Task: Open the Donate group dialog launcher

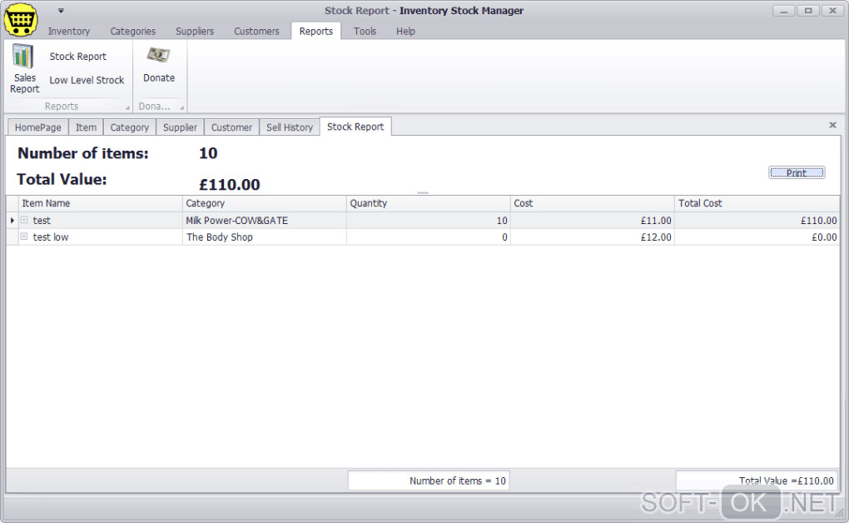Action: pyautogui.click(x=182, y=107)
